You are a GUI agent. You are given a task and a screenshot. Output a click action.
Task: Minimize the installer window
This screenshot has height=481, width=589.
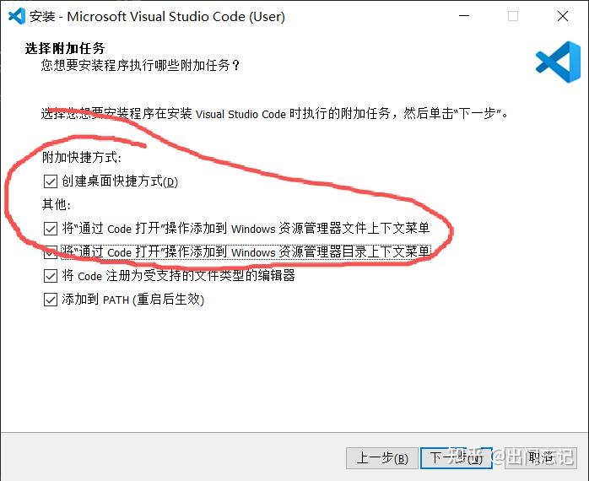(x=464, y=16)
